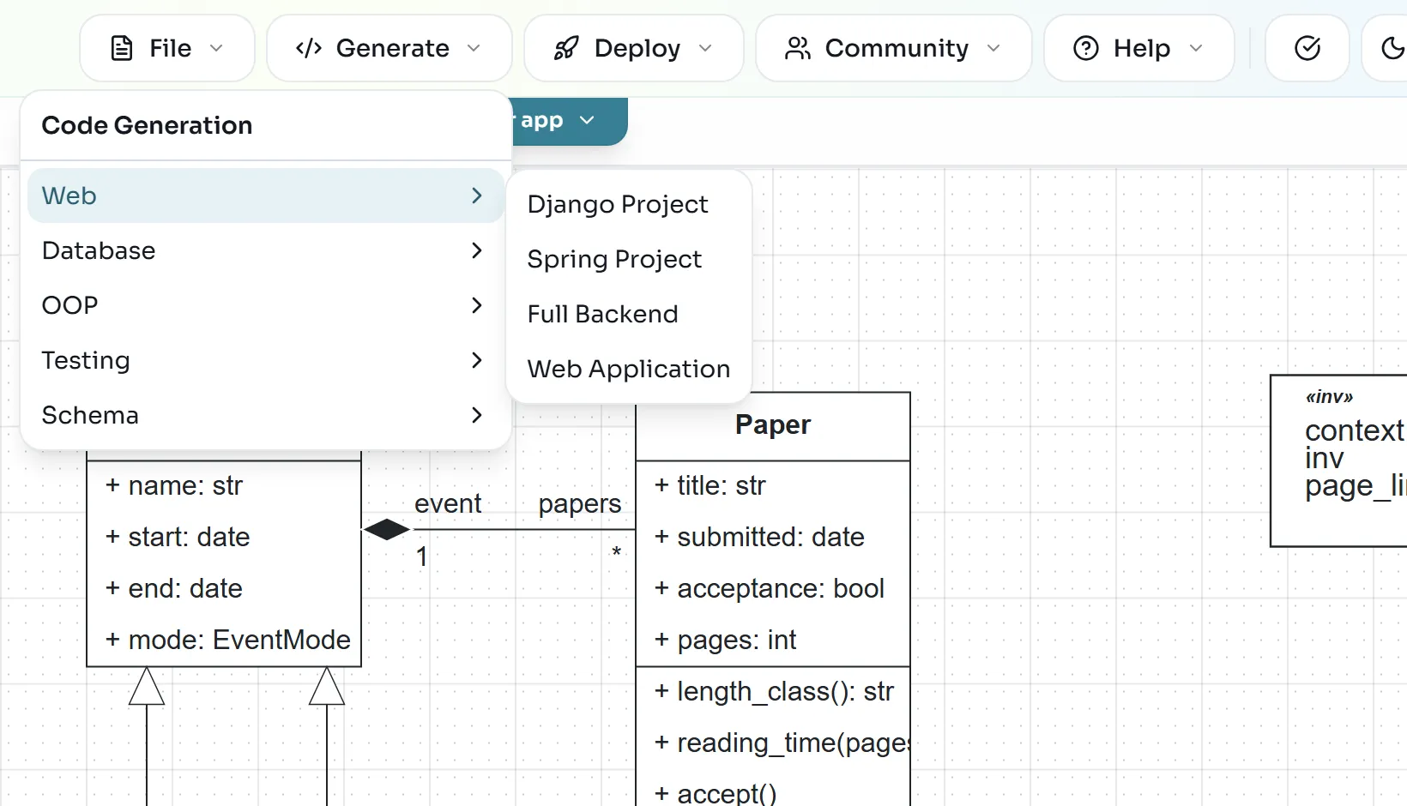The image size is (1407, 806).
Task: Select the Paper class header
Action: [773, 426]
